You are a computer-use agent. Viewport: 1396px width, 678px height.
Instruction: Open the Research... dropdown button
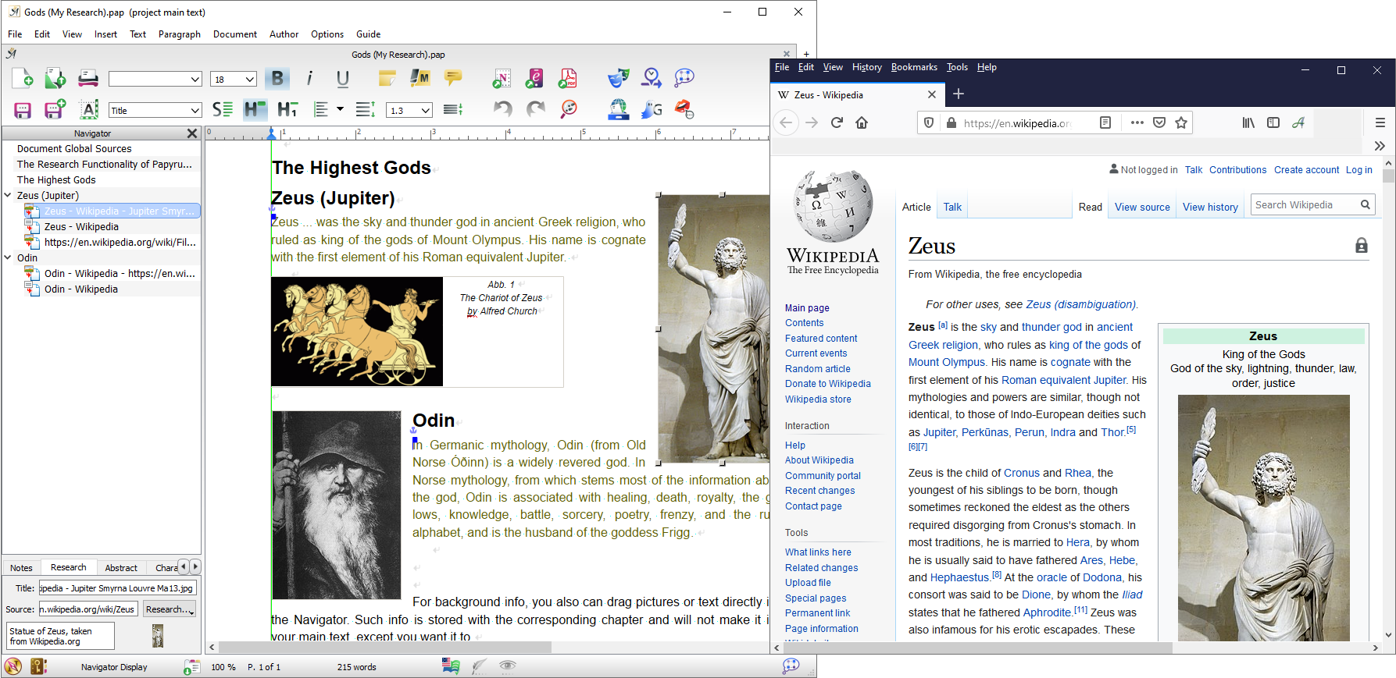pyautogui.click(x=170, y=609)
